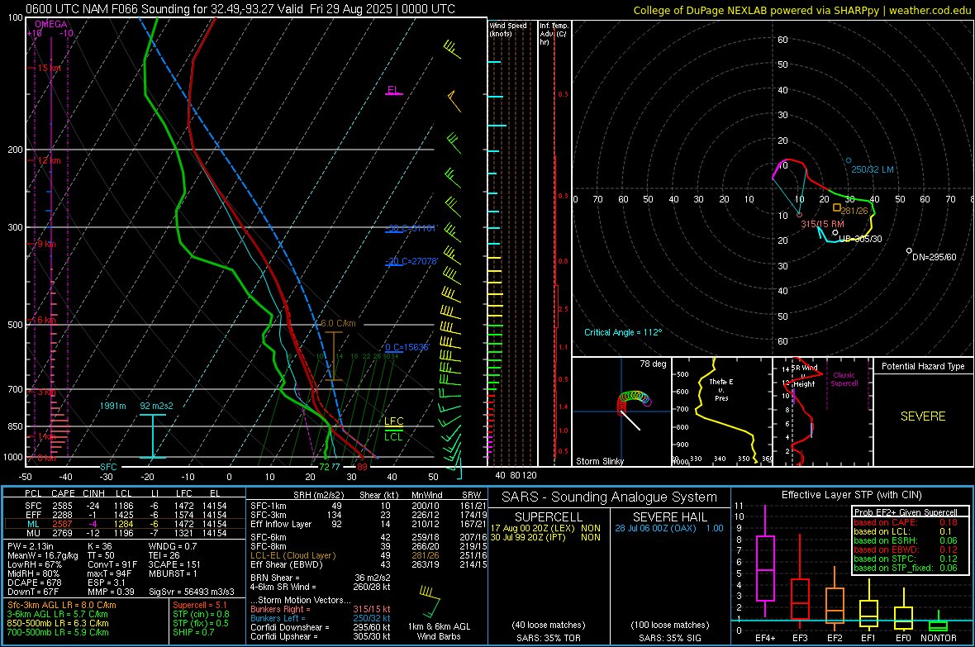975x647 pixels.
Task: Click the 'Inf. Temp. Adv.' panel header
Action: [x=554, y=34]
